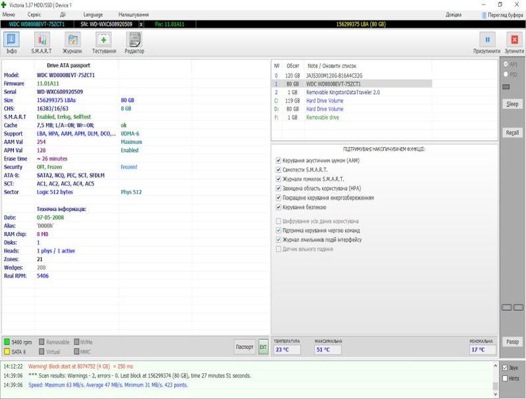Click the Перегляд буфера buffer view icon

click(x=485, y=14)
